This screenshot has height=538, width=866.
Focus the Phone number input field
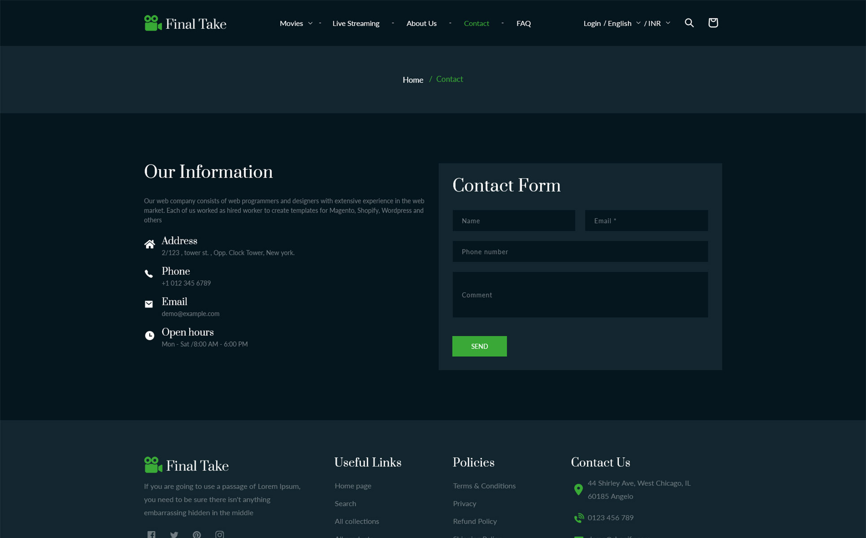pos(580,252)
